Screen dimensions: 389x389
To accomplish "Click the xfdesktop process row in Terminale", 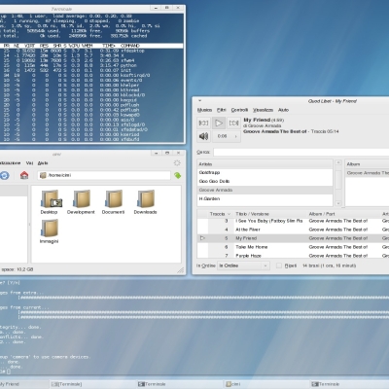I will [91, 51].
